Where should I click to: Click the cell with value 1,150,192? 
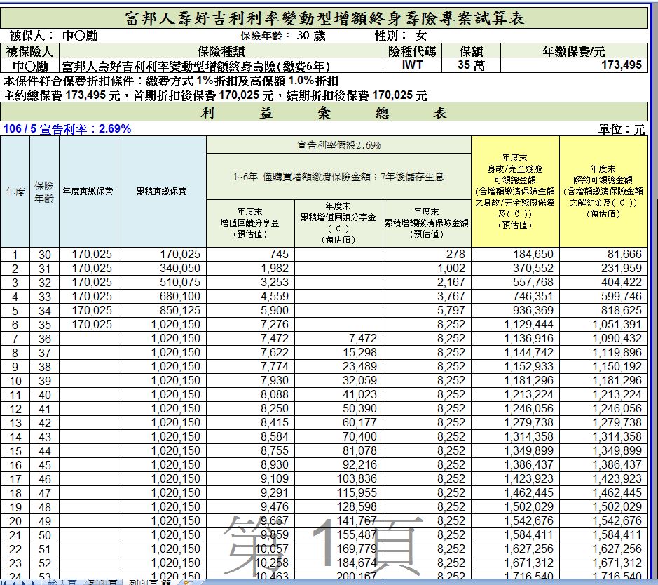(x=603, y=367)
